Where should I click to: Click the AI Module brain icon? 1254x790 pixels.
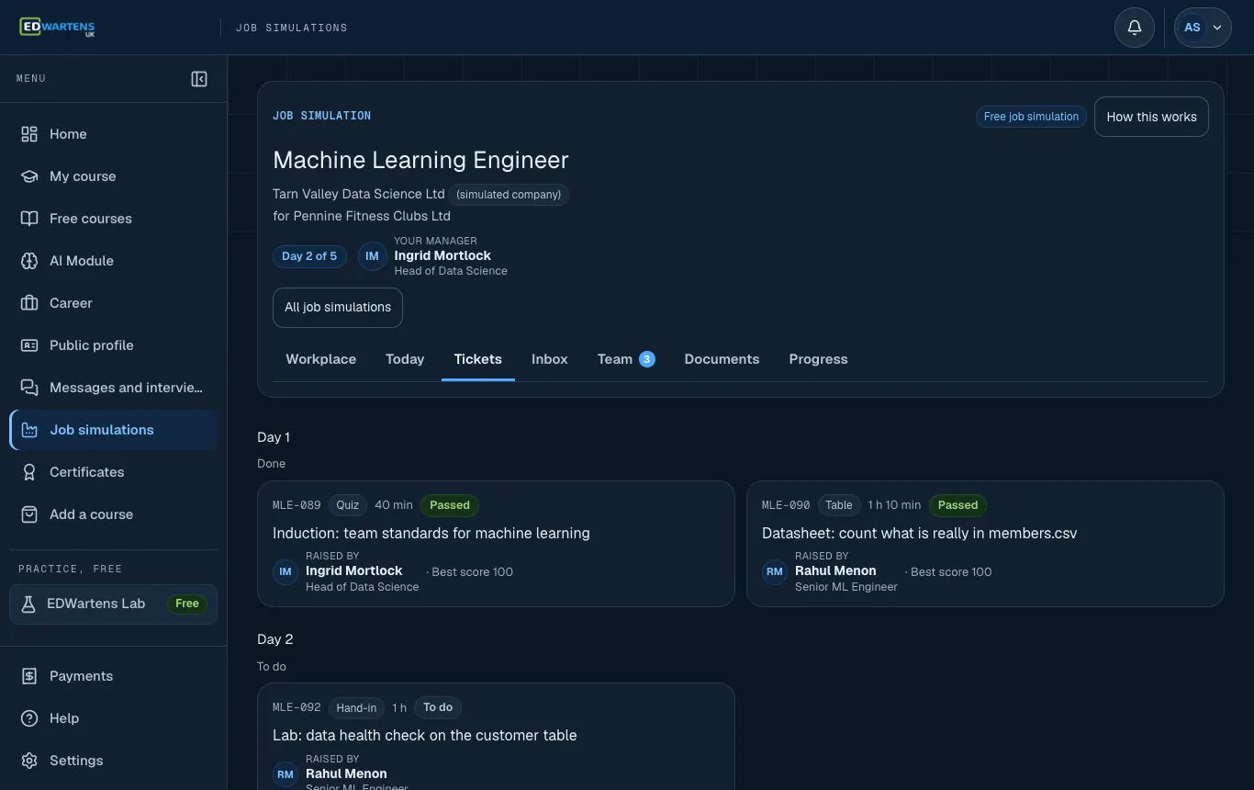29,261
